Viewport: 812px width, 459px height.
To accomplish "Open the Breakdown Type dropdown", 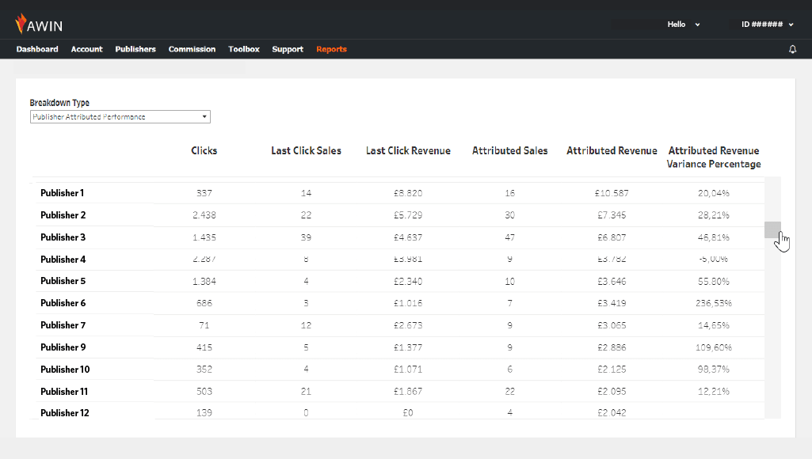I will point(120,117).
